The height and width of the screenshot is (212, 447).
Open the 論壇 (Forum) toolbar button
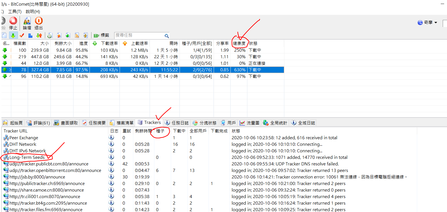(x=27, y=23)
